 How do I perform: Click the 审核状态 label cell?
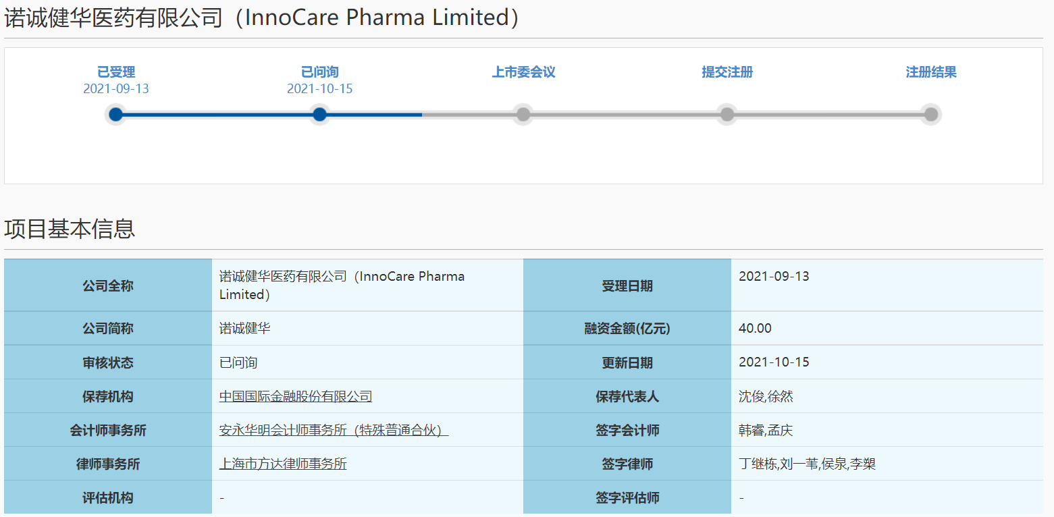click(108, 362)
